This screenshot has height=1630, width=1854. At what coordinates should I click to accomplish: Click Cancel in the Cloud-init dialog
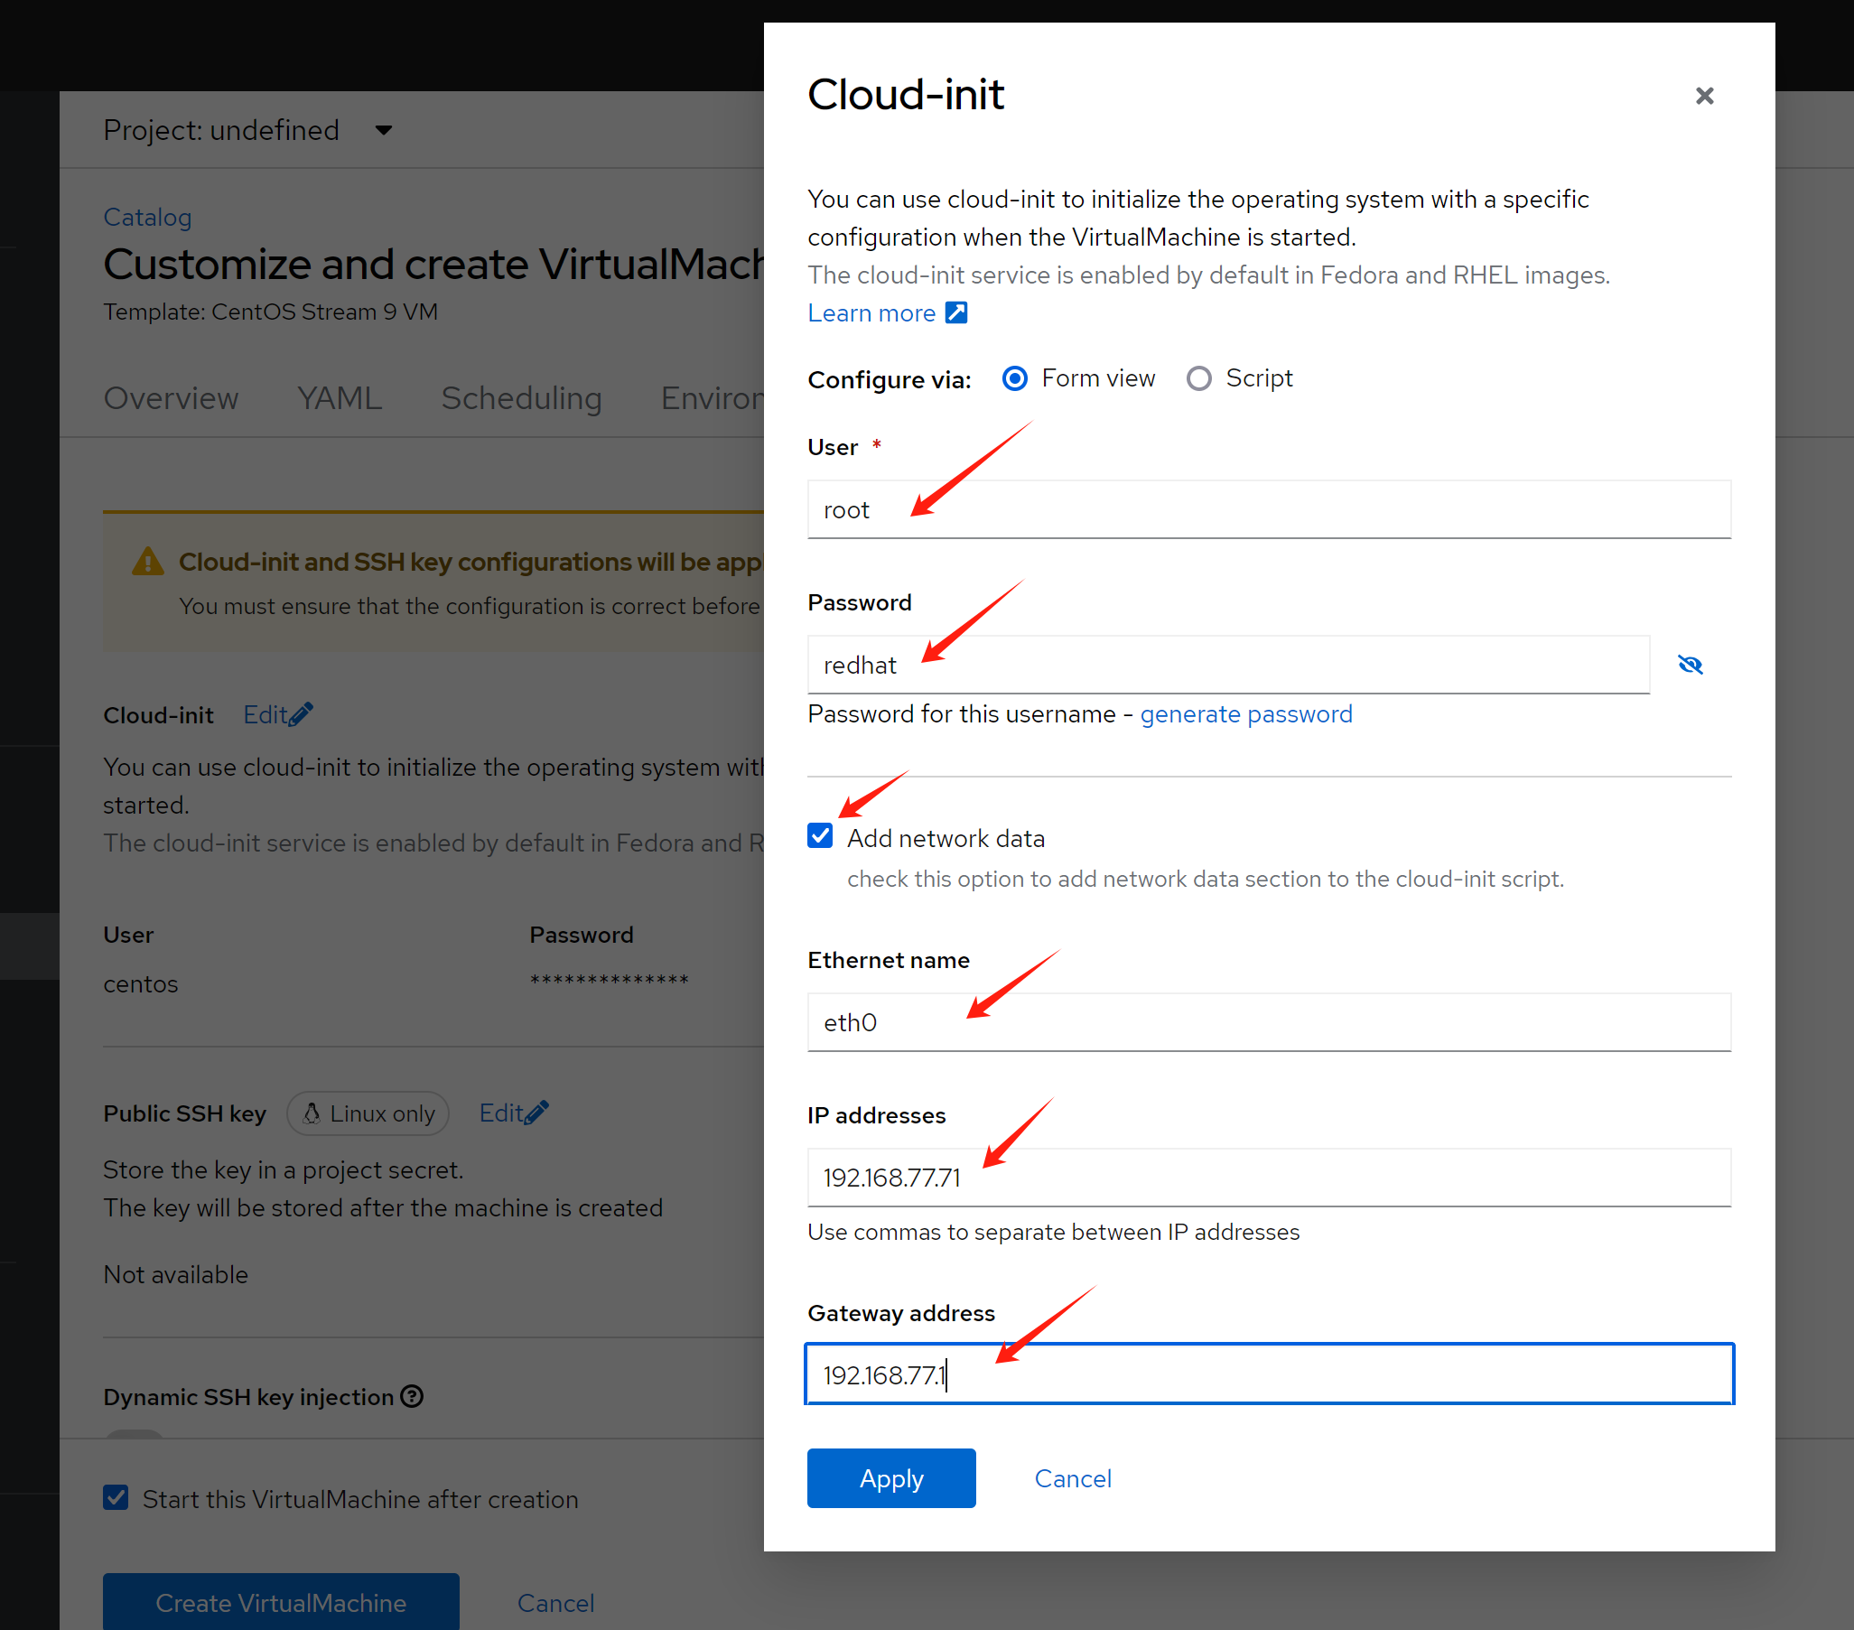point(1072,1478)
